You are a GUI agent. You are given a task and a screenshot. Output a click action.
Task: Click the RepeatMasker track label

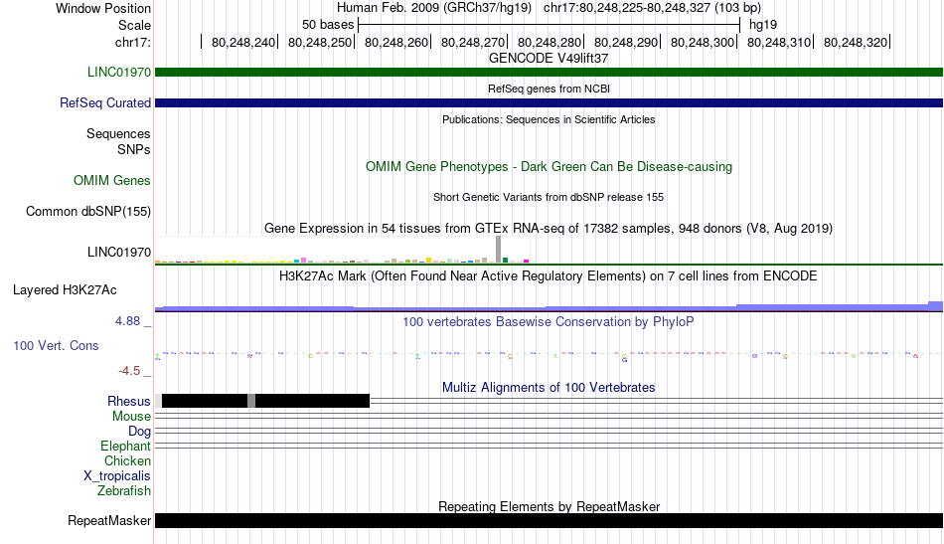pos(109,521)
